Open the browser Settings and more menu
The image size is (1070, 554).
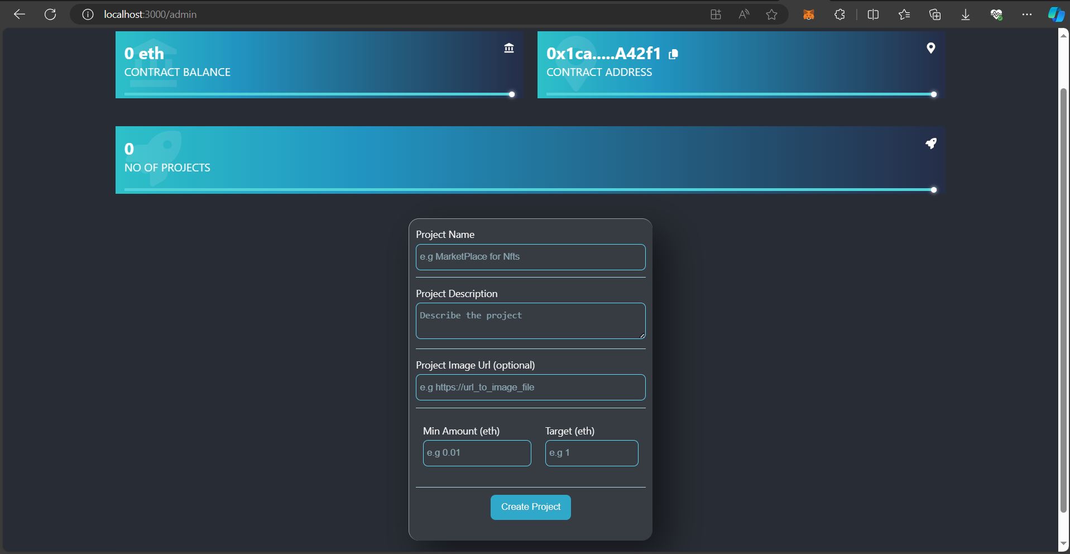pyautogui.click(x=1028, y=15)
